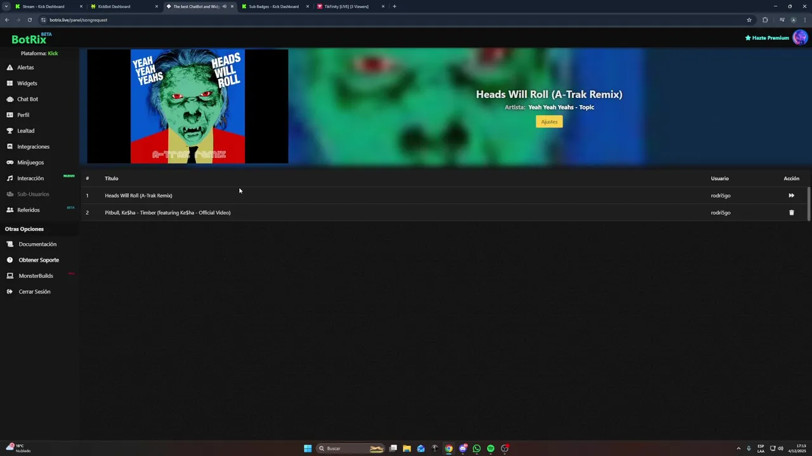Expand the tab search dropdown arrow
The height and width of the screenshot is (456, 812).
point(6,6)
